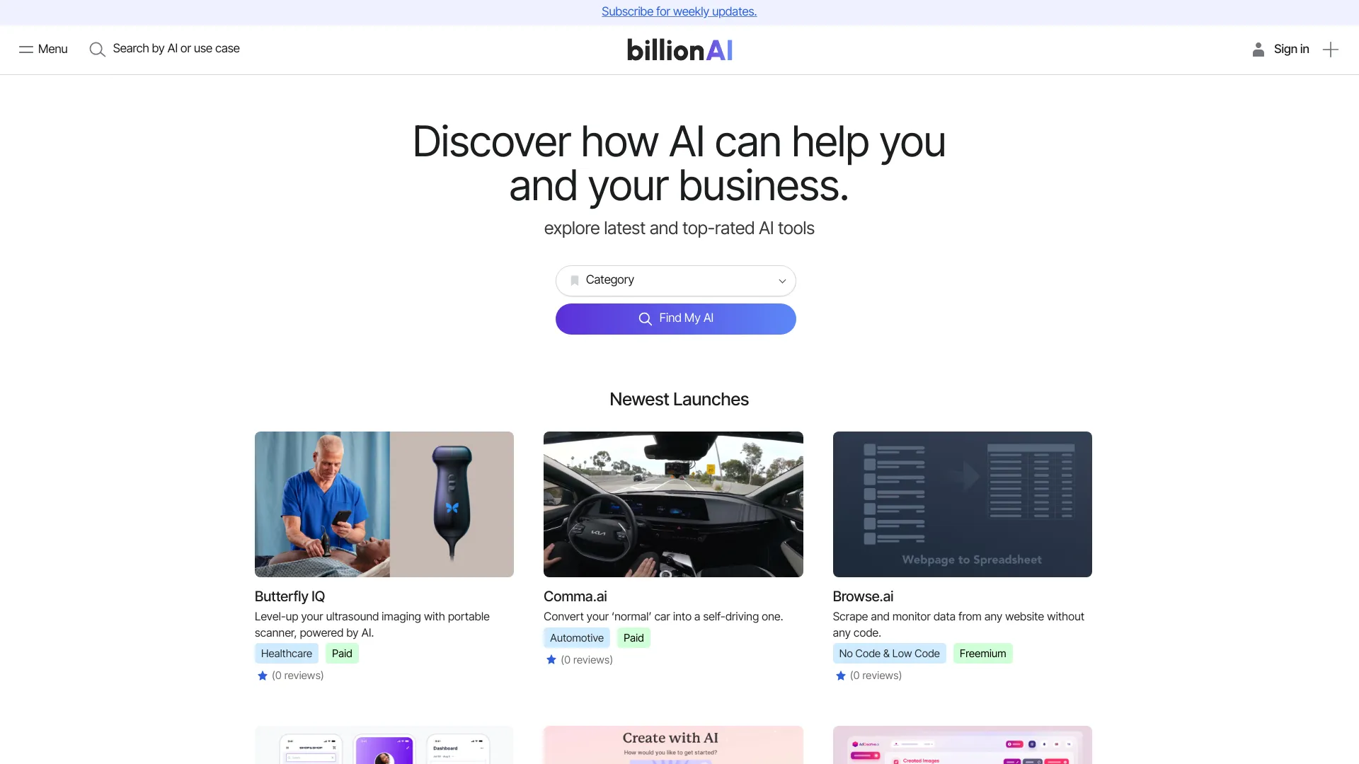Screen dimensions: 1359x764
Task: Select the Healthcare tag on Butterfly IQ
Action: point(287,653)
